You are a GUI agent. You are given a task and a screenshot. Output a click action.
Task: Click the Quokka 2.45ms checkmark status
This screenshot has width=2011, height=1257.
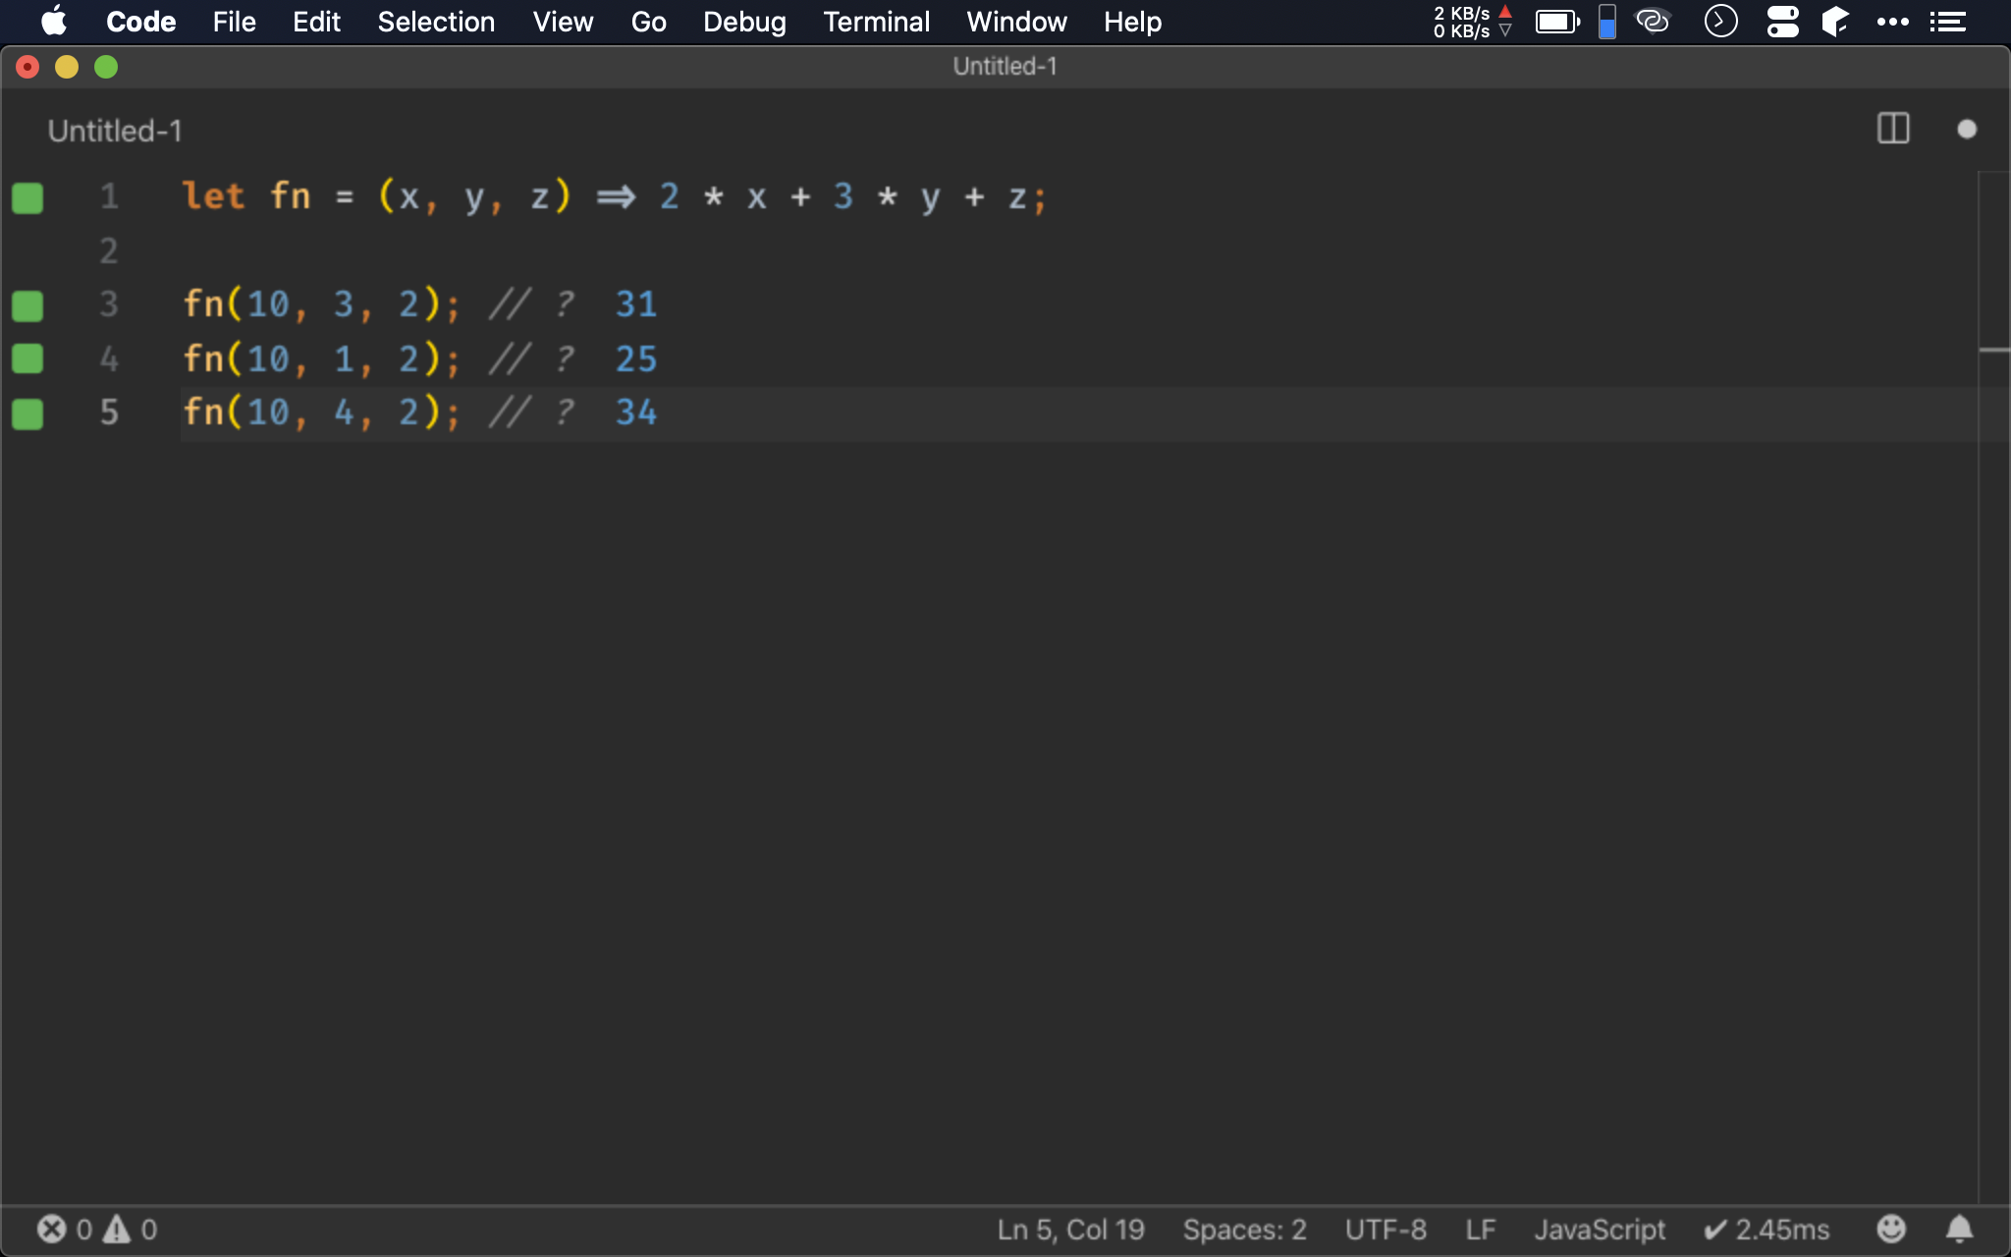click(1766, 1229)
